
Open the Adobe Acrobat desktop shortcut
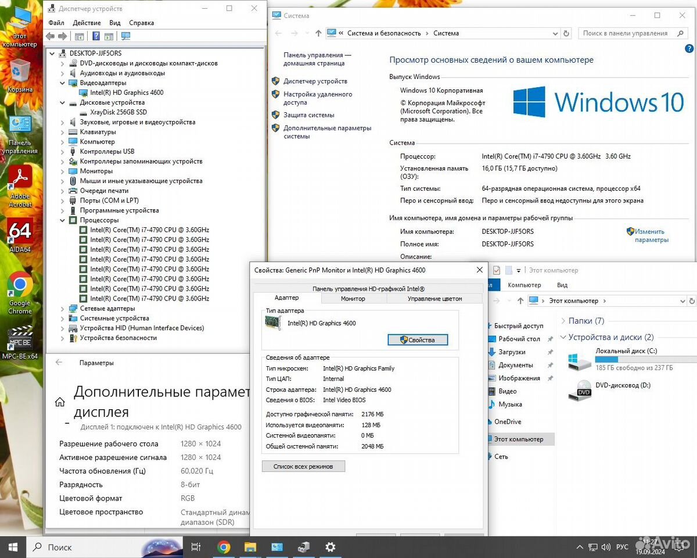tap(20, 186)
